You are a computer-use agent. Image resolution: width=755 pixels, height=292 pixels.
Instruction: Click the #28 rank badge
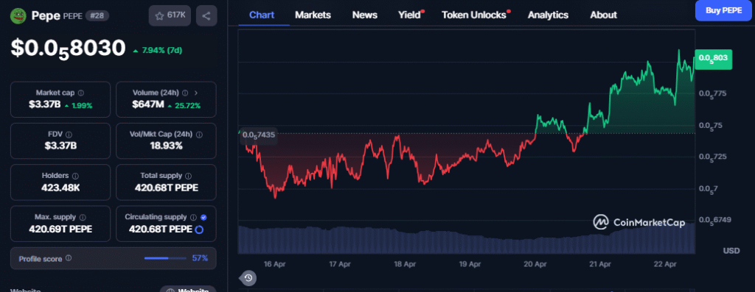tap(97, 16)
